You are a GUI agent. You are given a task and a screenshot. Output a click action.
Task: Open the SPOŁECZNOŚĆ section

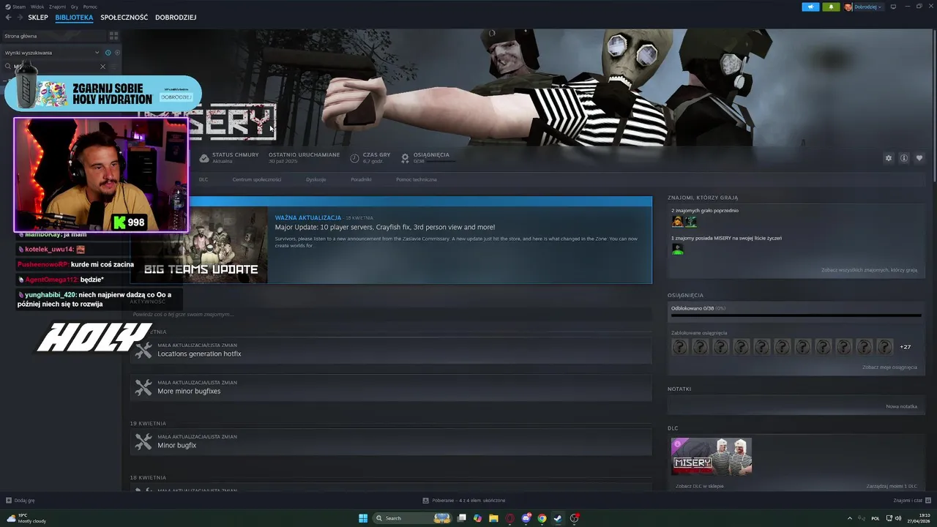(x=124, y=18)
